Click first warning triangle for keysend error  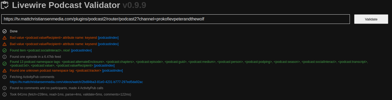point(5,38)
